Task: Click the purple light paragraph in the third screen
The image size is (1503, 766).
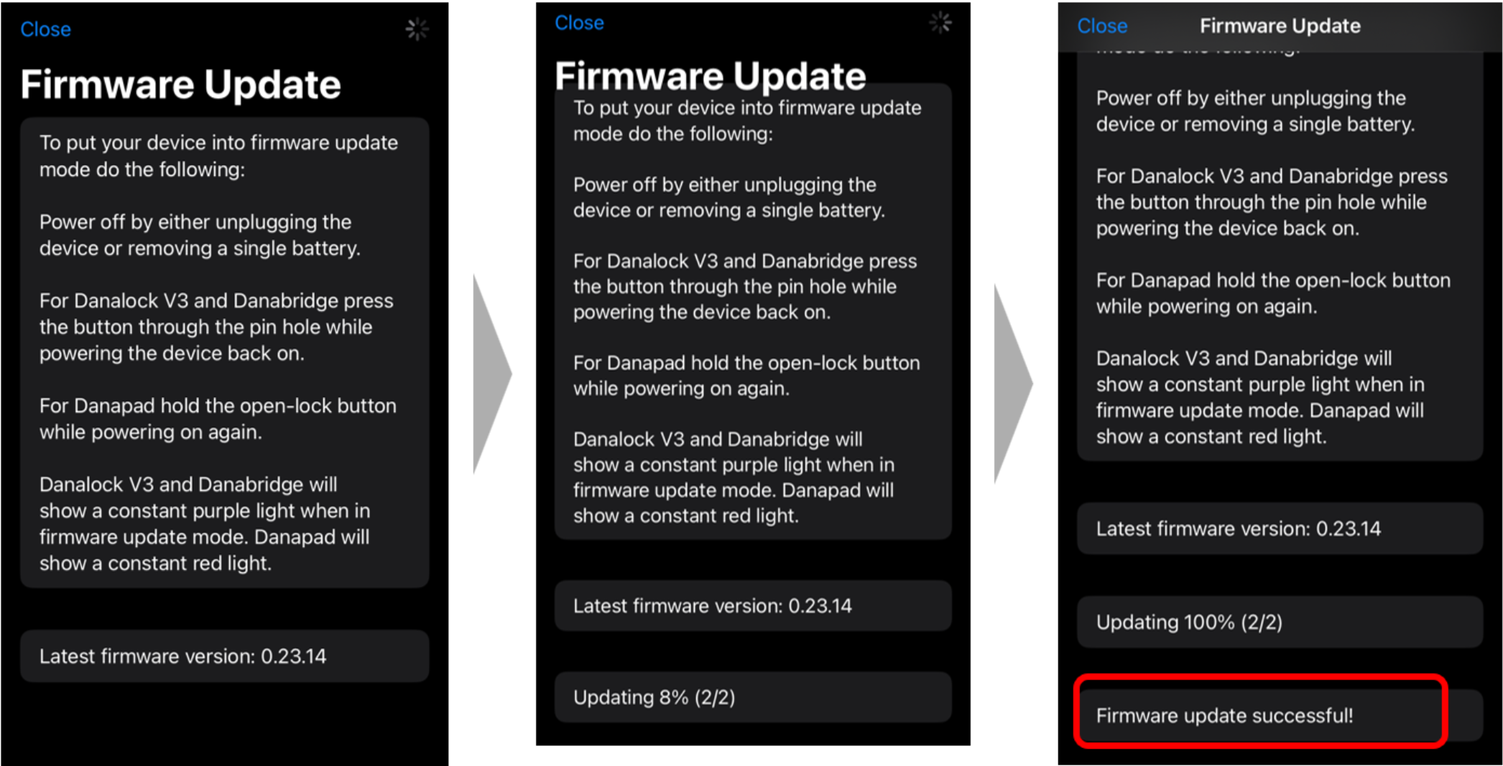Action: [x=1260, y=397]
